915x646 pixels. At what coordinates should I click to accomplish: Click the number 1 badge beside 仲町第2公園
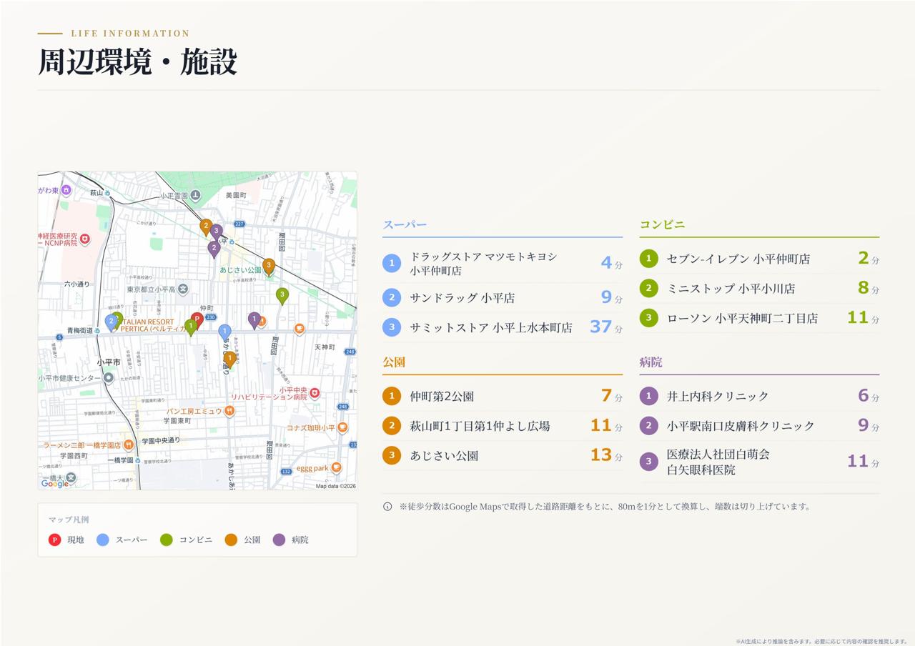pyautogui.click(x=392, y=396)
